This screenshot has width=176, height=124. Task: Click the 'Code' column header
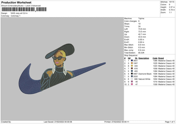(x=155, y=58)
